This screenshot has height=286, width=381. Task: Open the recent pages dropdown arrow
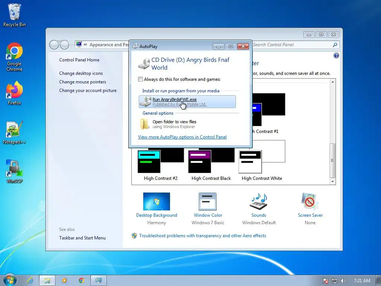click(x=72, y=45)
